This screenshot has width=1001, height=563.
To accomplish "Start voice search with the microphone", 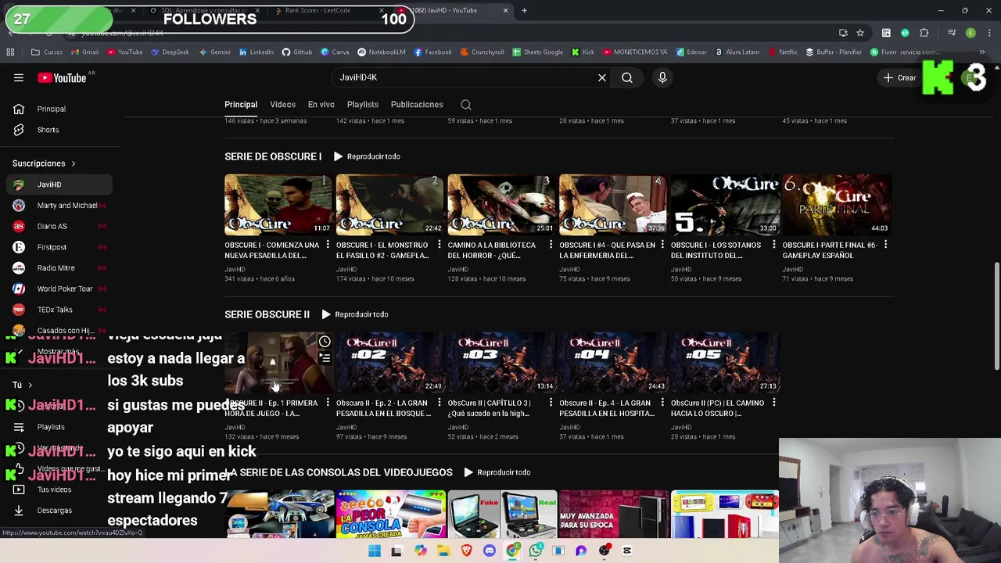I will coord(662,77).
